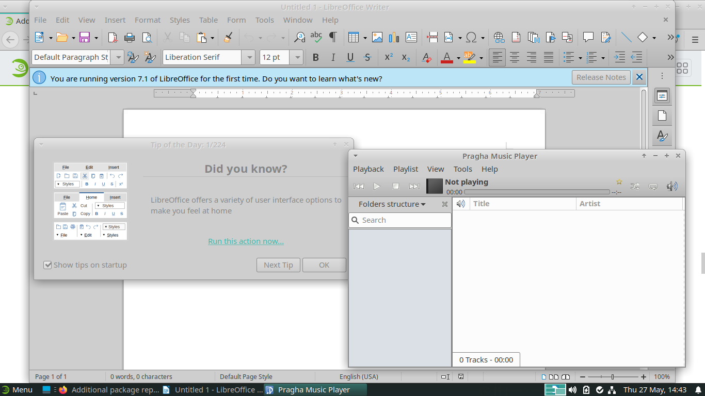Expand the Paragraph Style dropdown
This screenshot has height=396, width=705.
coord(118,57)
